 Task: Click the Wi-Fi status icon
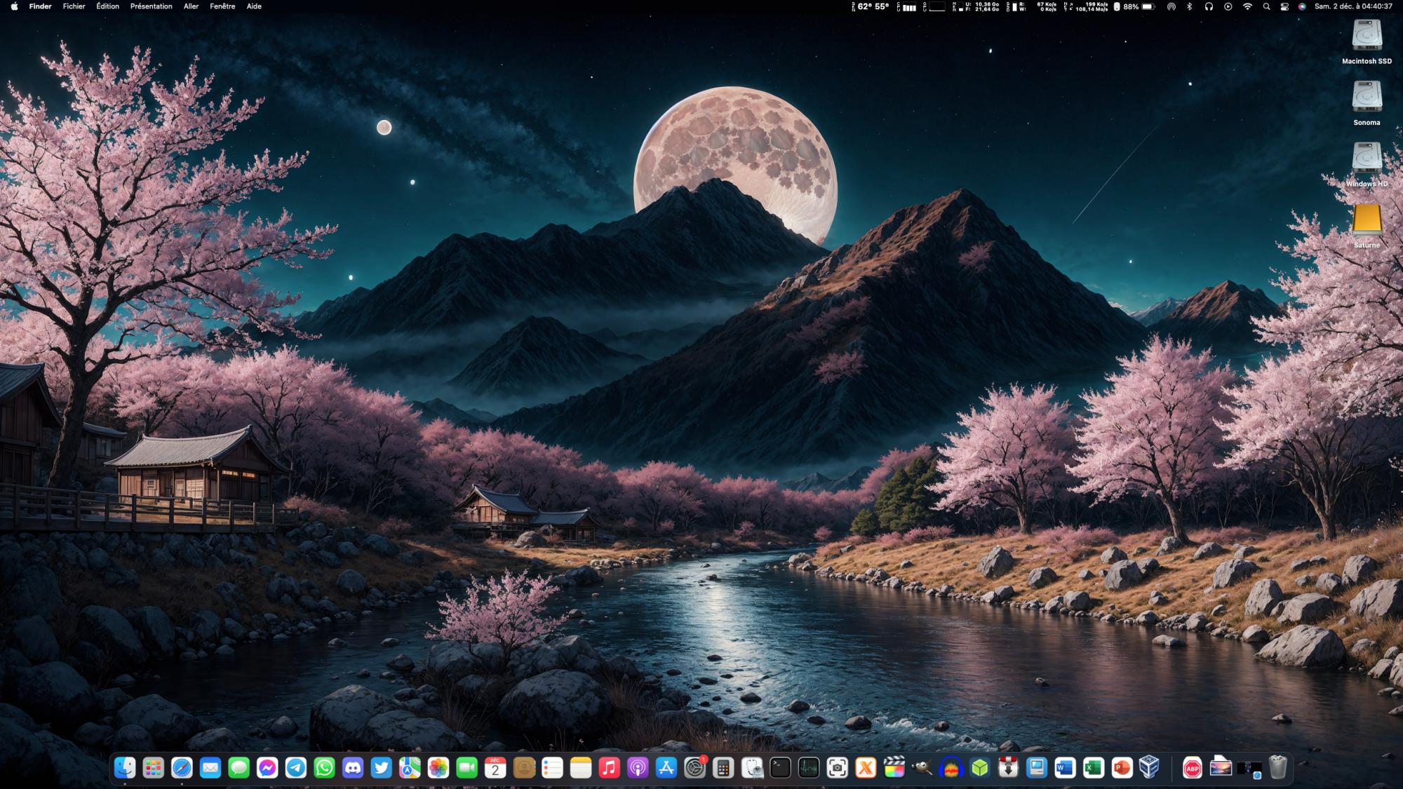coord(1247,6)
